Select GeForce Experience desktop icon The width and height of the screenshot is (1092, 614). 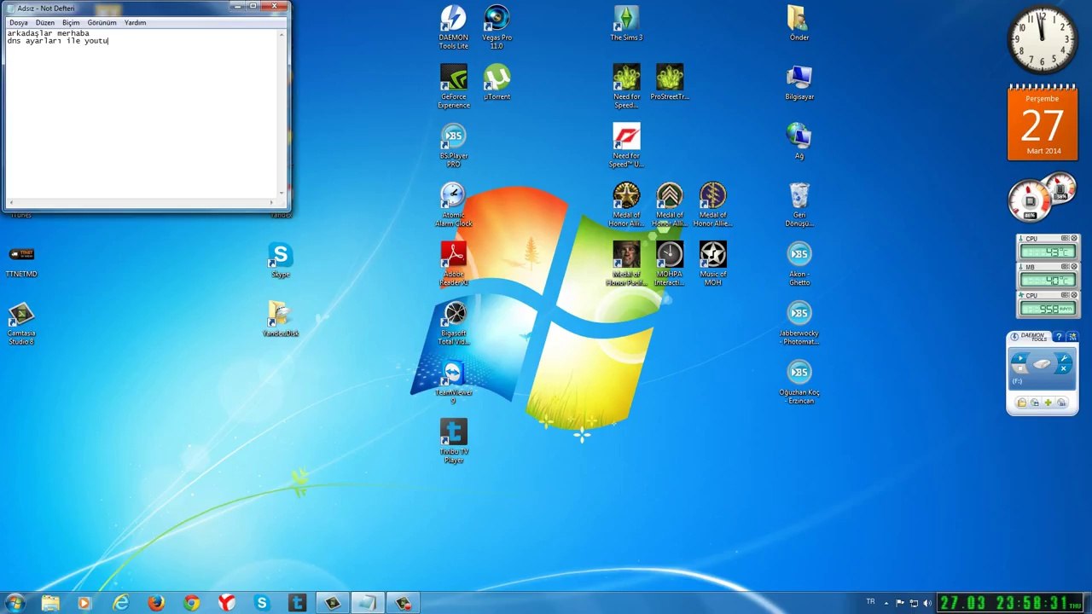pyautogui.click(x=453, y=86)
